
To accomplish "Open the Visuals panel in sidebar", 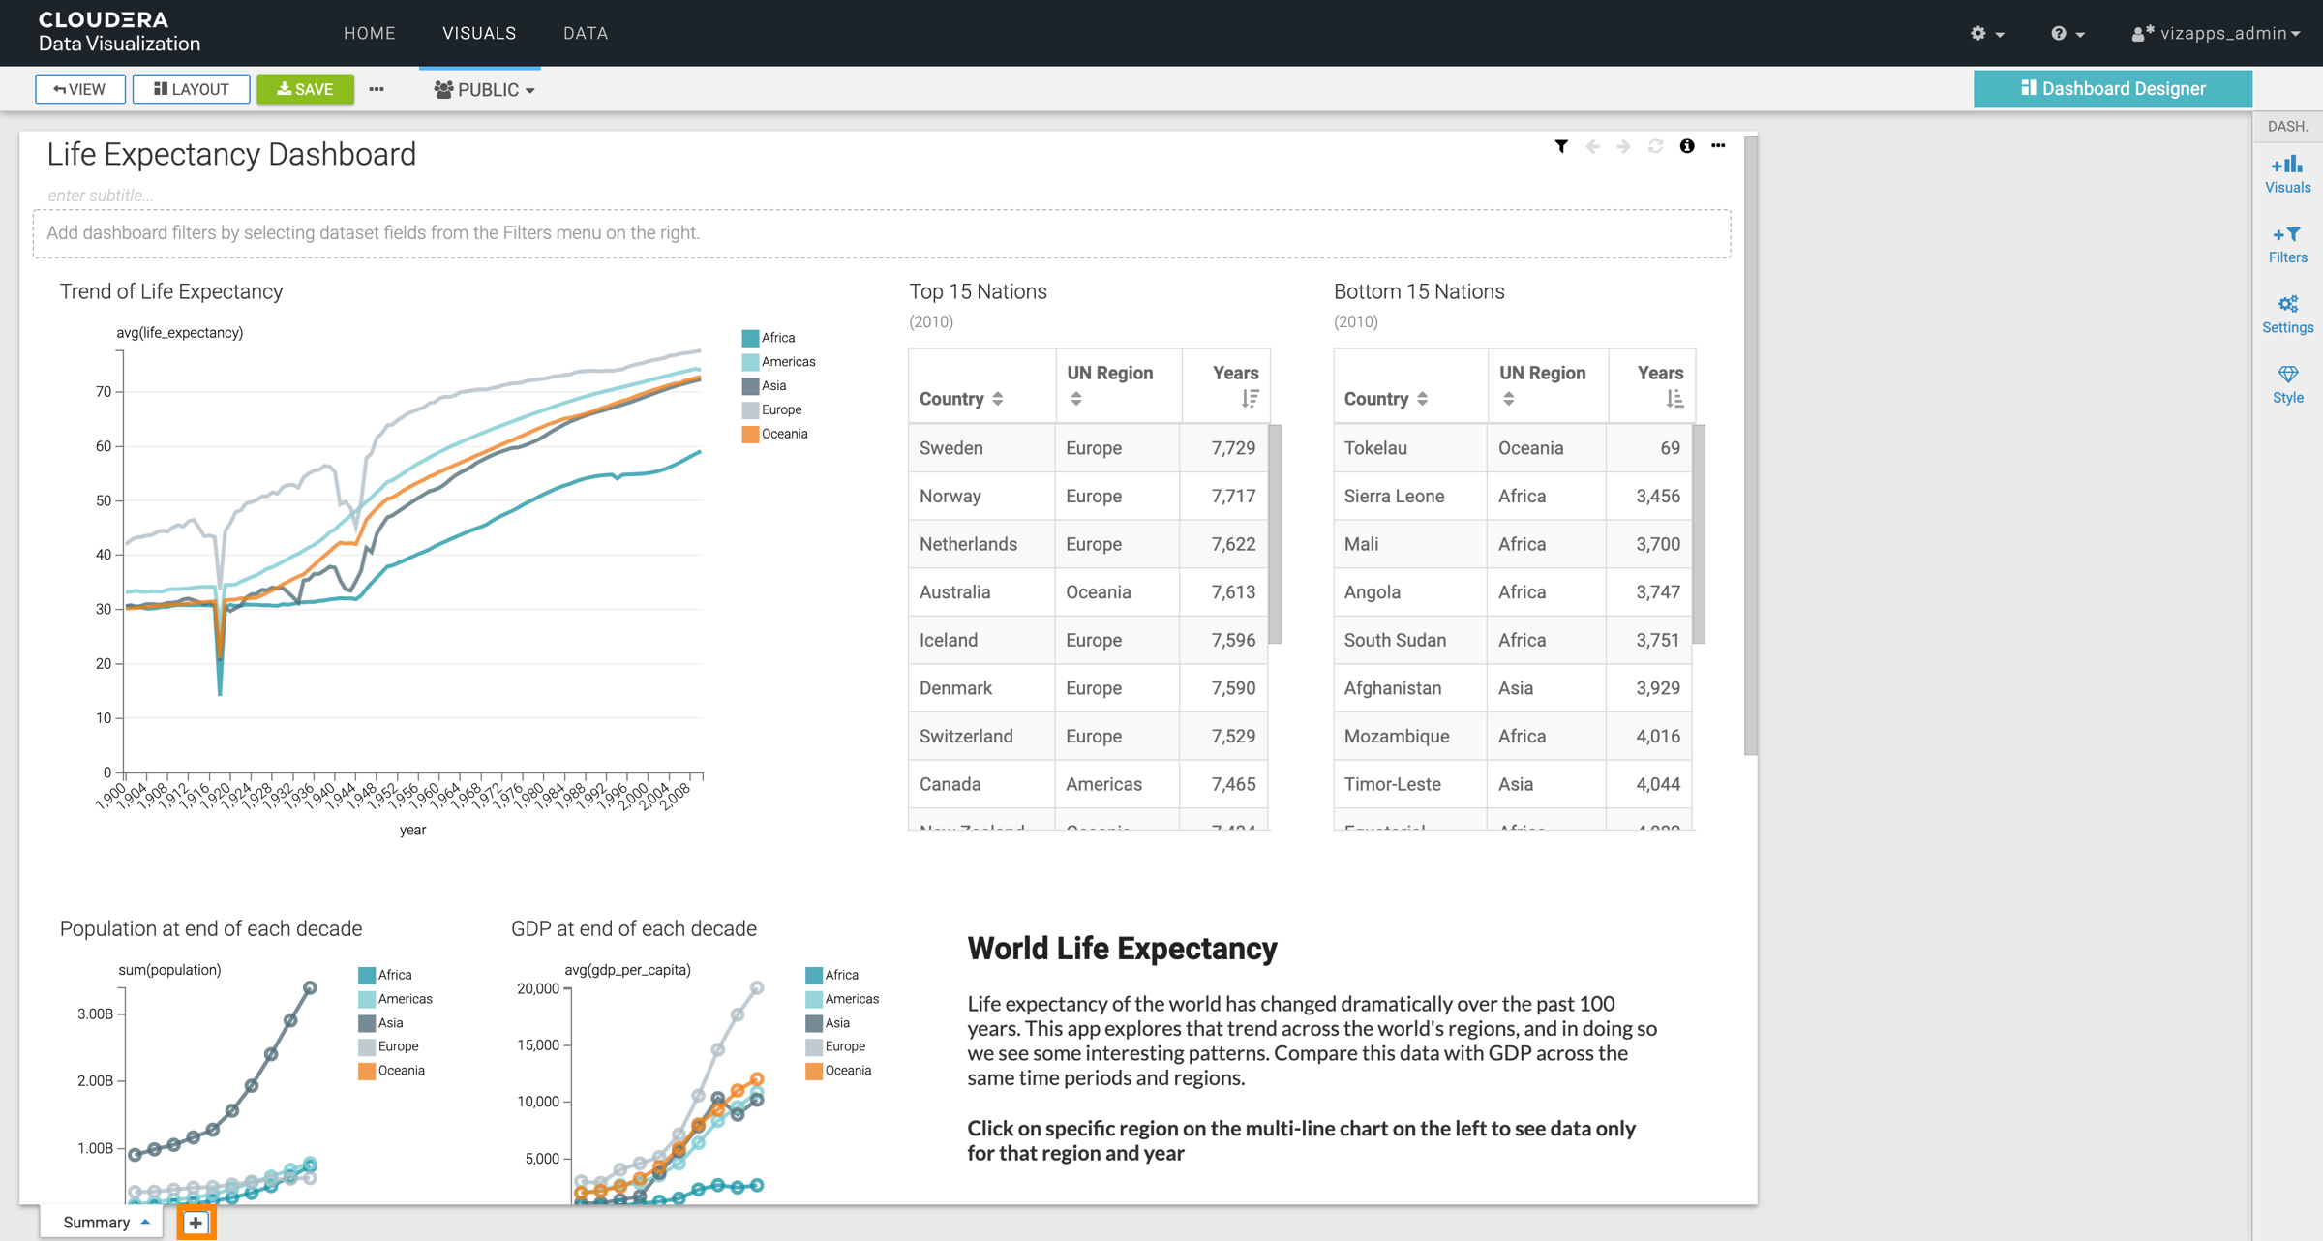I will pos(2287,174).
